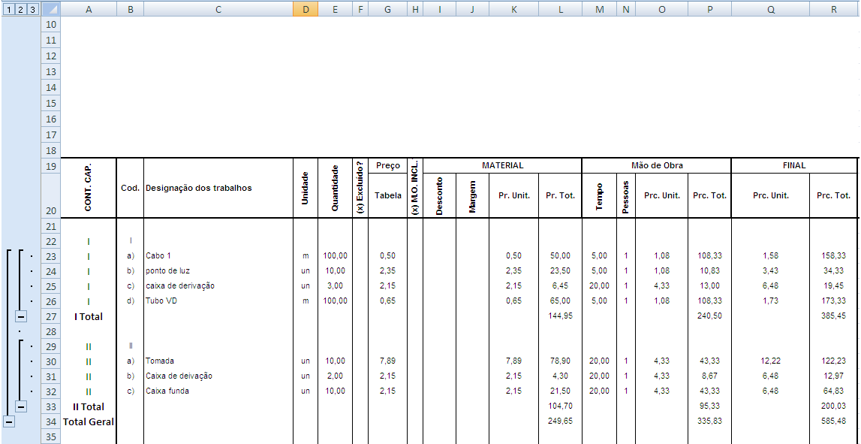This screenshot has width=861, height=444.
Task: Select the "Total Geral" label cell
Action: pos(89,421)
